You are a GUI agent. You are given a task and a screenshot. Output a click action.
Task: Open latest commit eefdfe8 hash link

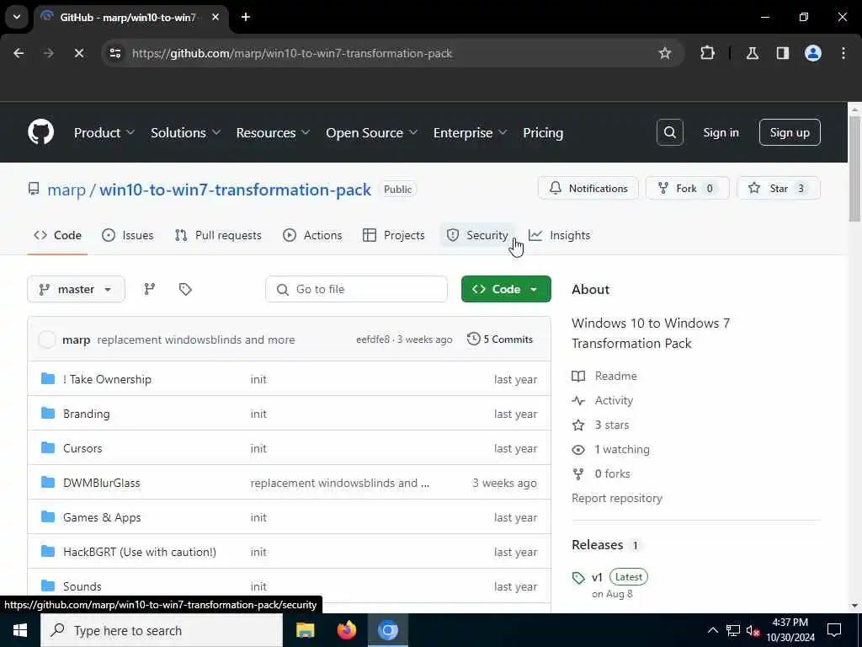click(x=372, y=340)
